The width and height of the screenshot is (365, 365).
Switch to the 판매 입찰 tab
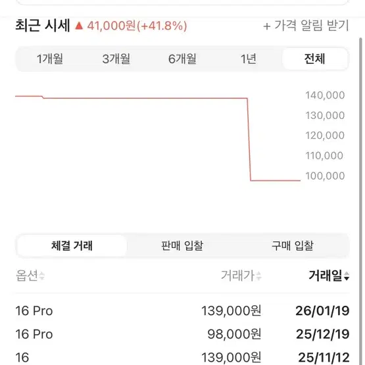coord(182,246)
